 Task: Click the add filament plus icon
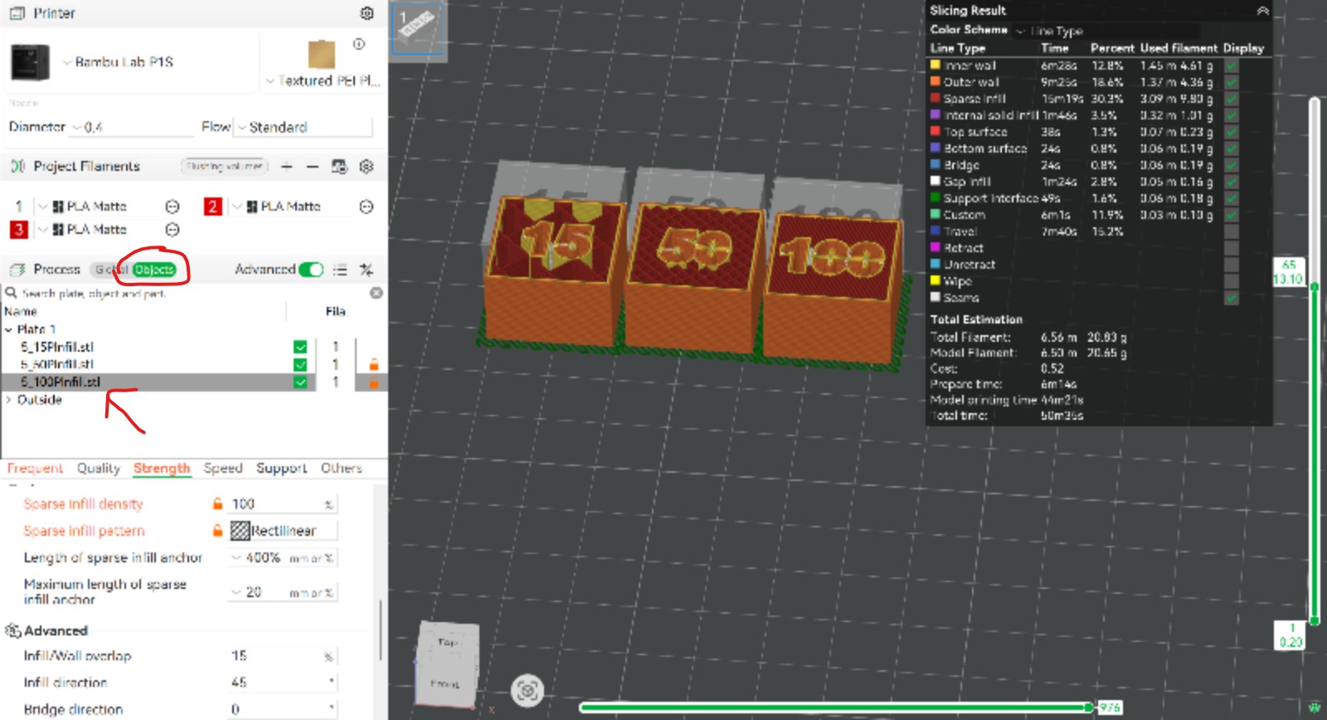coord(286,167)
